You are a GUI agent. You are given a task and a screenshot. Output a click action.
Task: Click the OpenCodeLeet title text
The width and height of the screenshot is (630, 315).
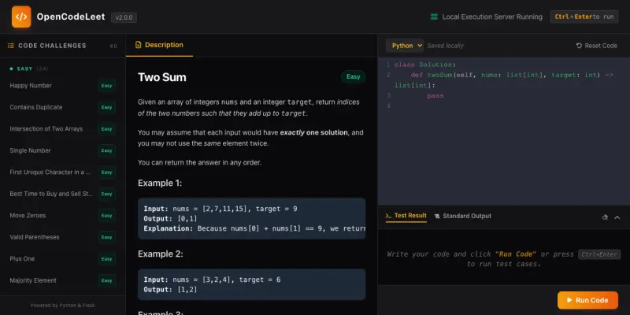point(71,17)
